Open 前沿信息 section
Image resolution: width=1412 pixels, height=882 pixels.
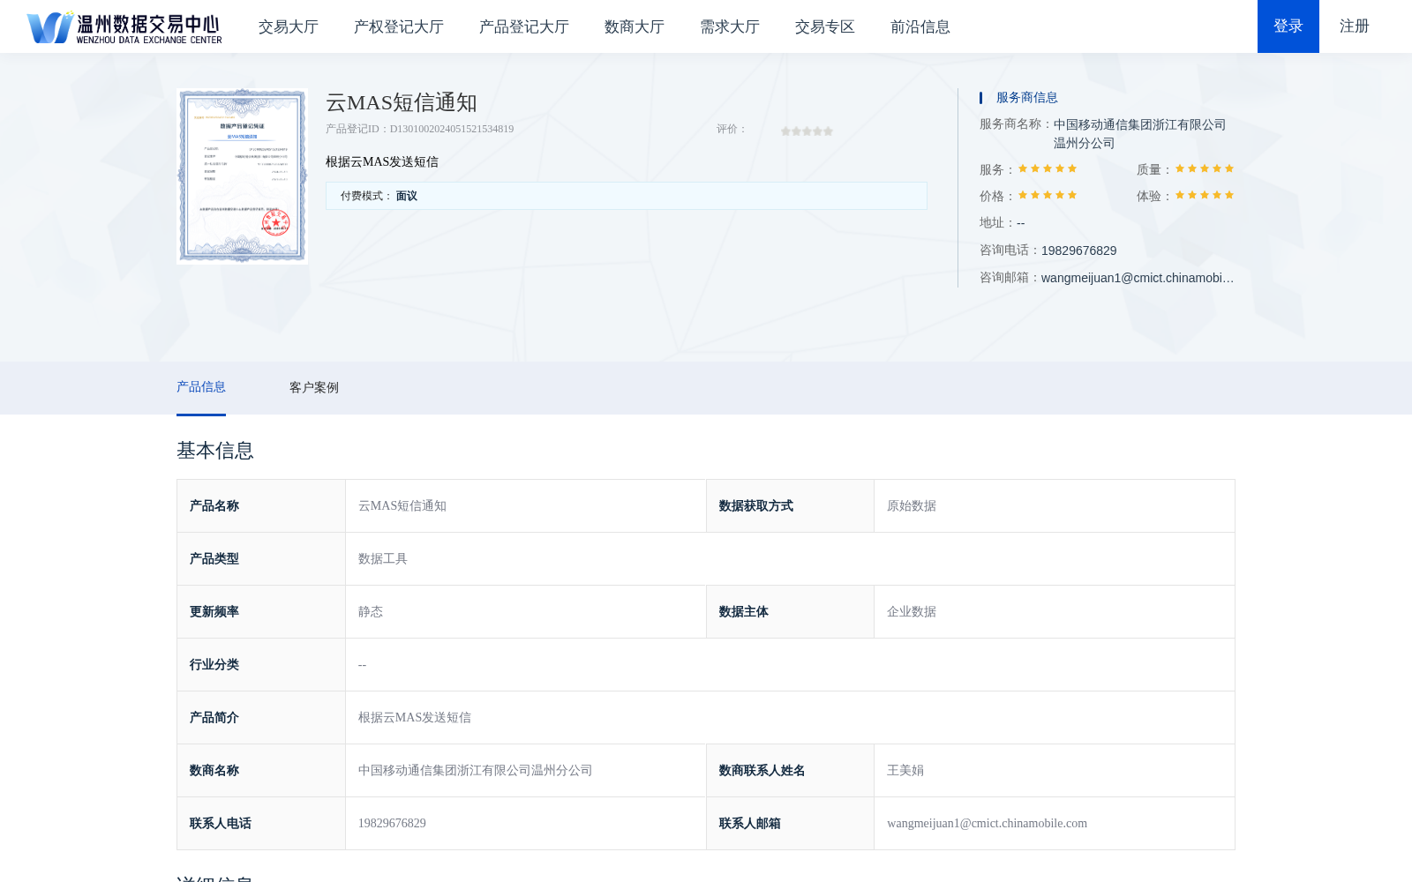920,26
